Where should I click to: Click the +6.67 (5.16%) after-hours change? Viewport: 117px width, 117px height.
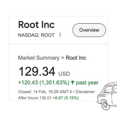click(x=66, y=98)
